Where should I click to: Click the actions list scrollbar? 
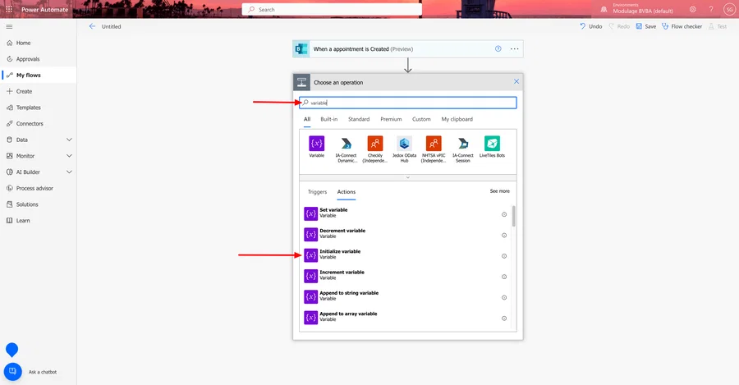tap(514, 216)
